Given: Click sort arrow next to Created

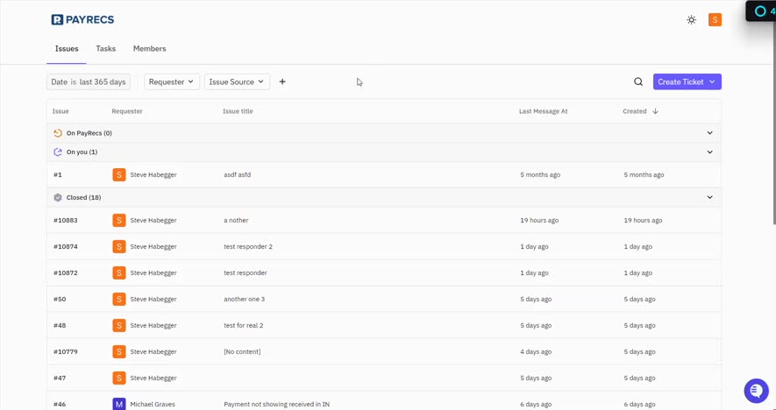Looking at the screenshot, I should 655,111.
